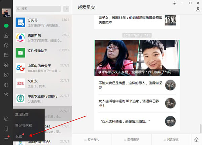Select 设置 from the popup menu

tap(19, 136)
